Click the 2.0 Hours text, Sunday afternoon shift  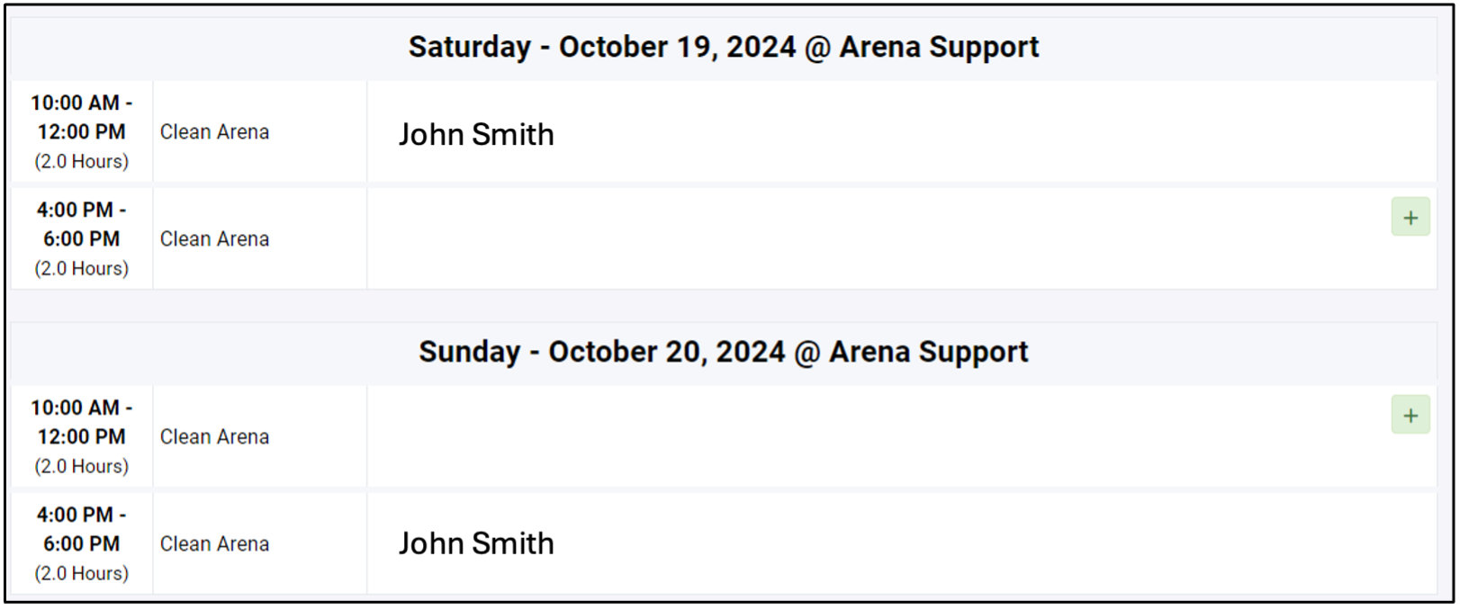pyautogui.click(x=81, y=574)
